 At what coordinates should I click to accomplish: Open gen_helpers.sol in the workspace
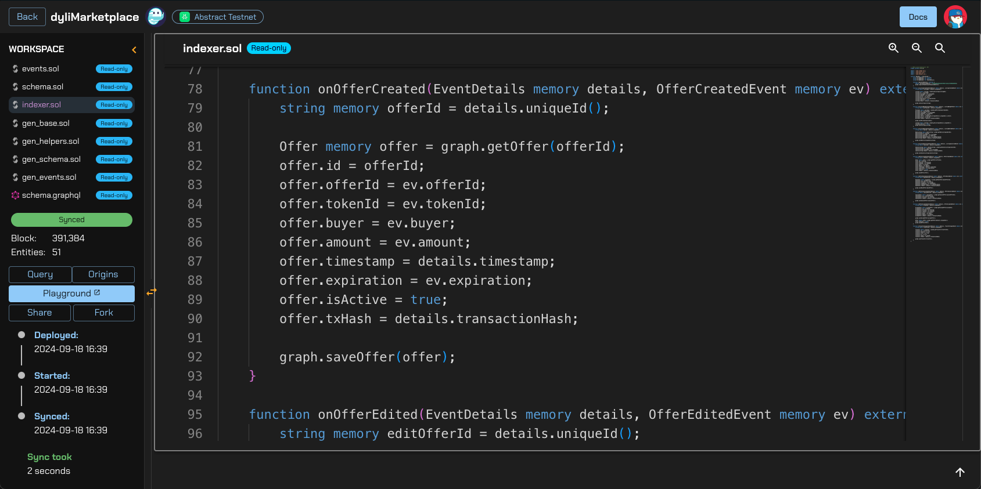click(x=51, y=142)
